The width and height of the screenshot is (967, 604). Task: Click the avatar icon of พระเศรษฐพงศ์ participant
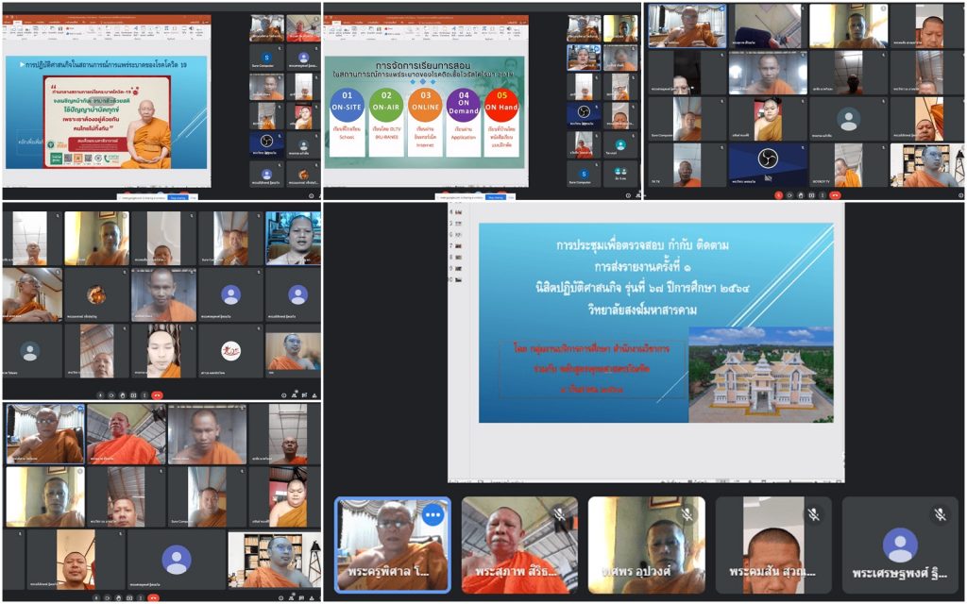[x=899, y=545]
